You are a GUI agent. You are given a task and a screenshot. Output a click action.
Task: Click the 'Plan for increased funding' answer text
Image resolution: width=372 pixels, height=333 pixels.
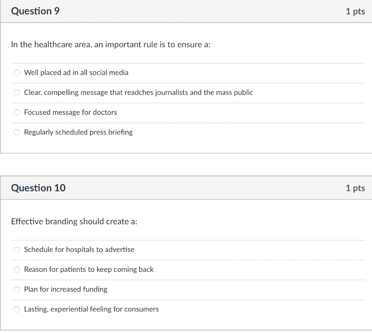[x=65, y=289]
